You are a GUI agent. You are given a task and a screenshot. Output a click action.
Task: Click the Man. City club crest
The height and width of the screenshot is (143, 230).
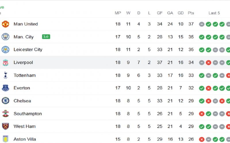(5, 37)
